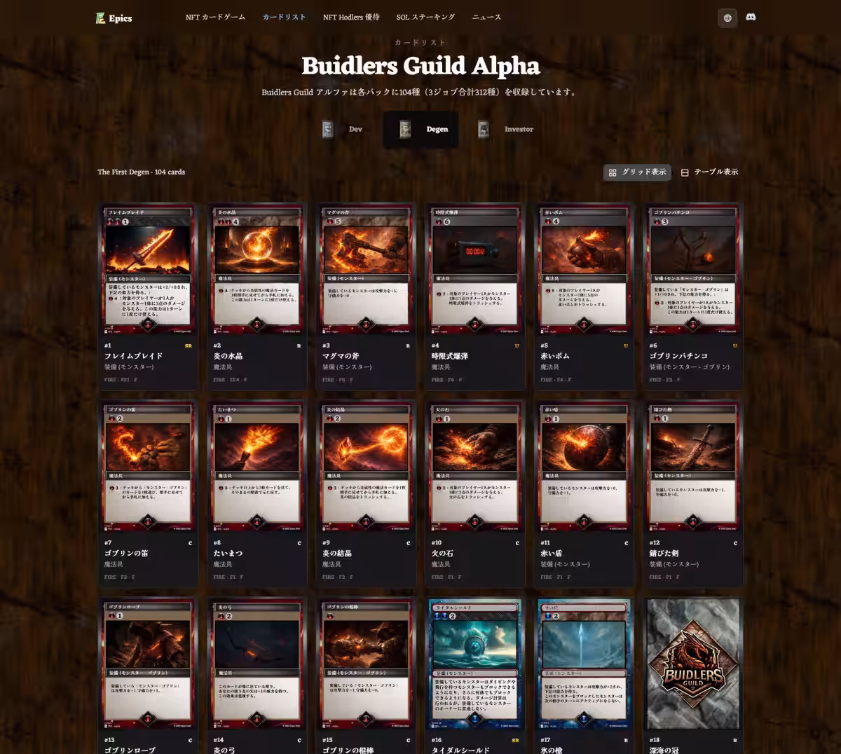Open the NFT カードゲーム menu
This screenshot has width=841, height=754.
pyautogui.click(x=215, y=18)
